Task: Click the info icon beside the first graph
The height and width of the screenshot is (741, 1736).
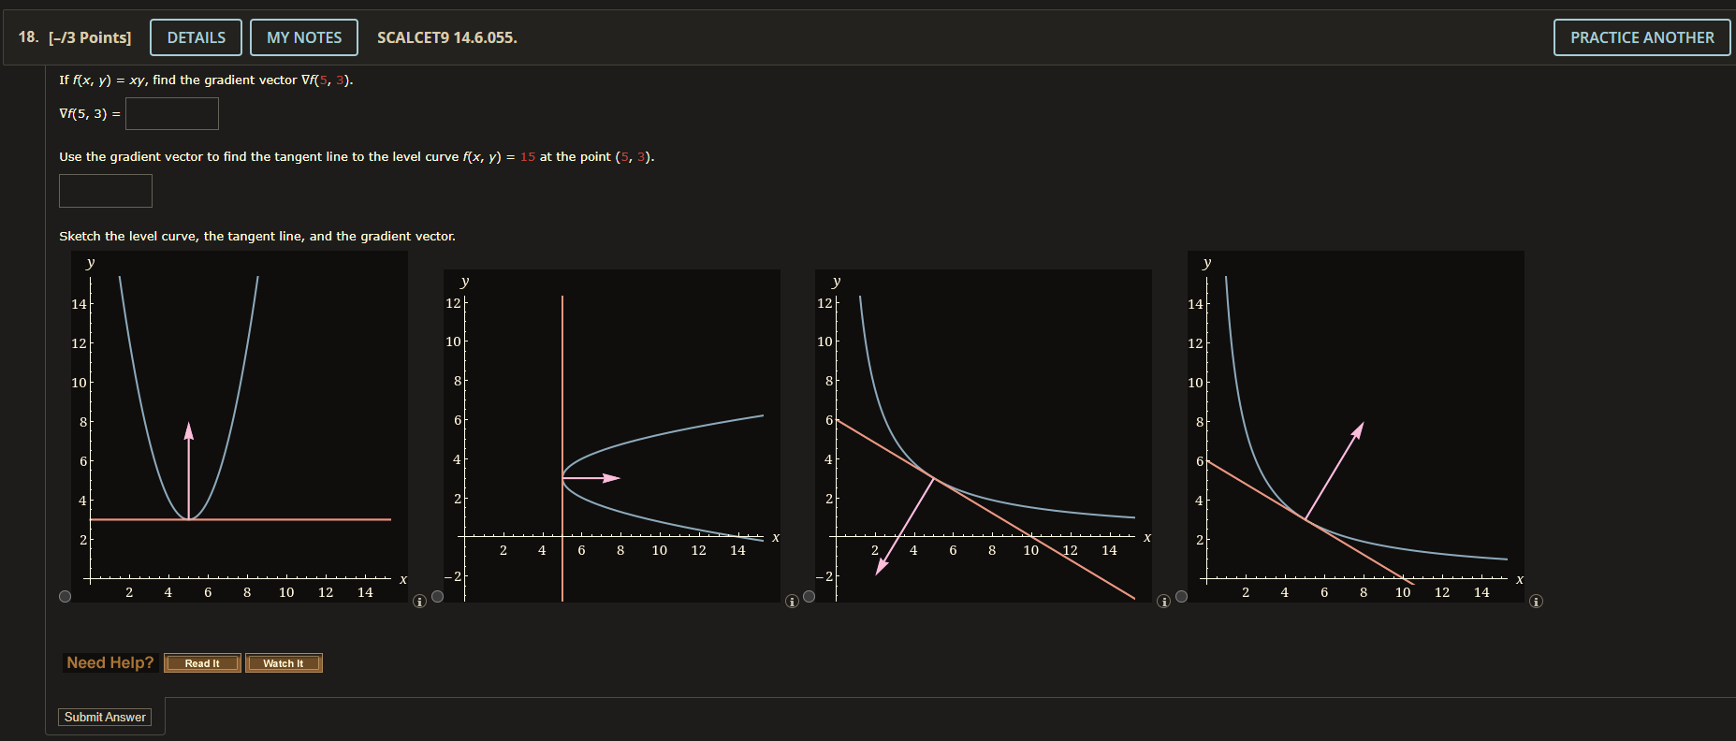Action: click(x=420, y=602)
